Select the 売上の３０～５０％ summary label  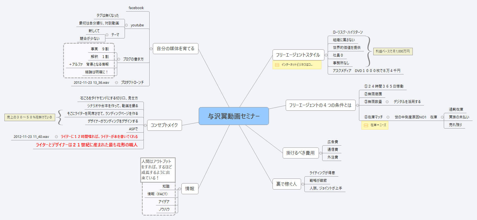tap(29, 117)
